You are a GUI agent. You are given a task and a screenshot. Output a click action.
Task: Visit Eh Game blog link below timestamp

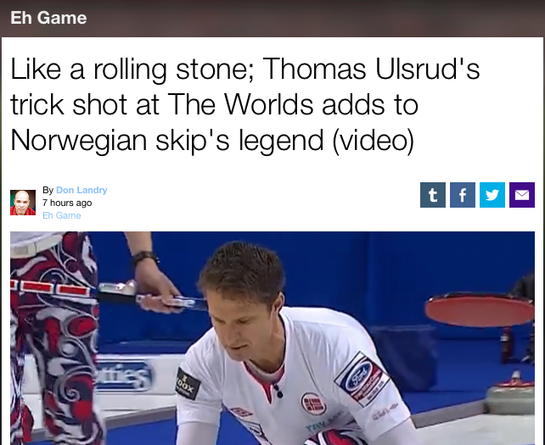pos(61,215)
